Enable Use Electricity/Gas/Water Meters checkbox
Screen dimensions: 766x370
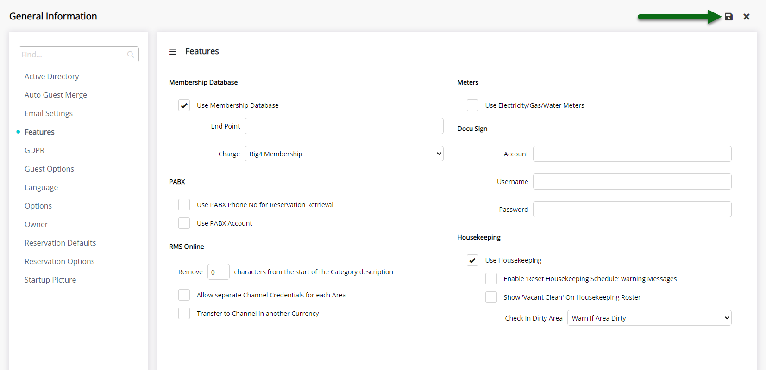(473, 105)
